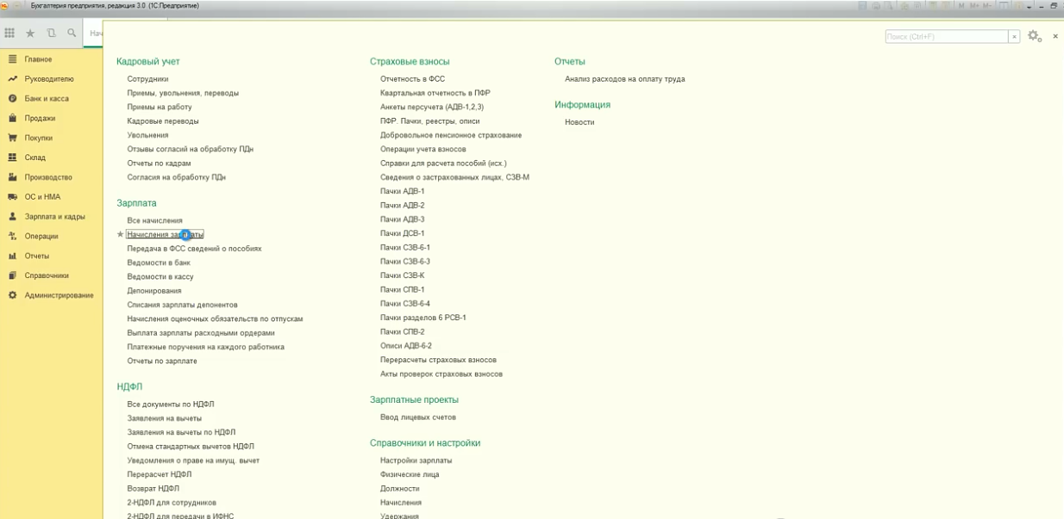The width and height of the screenshot is (1064, 519).
Task: Open the Справочники section icon
Action: (x=13, y=276)
